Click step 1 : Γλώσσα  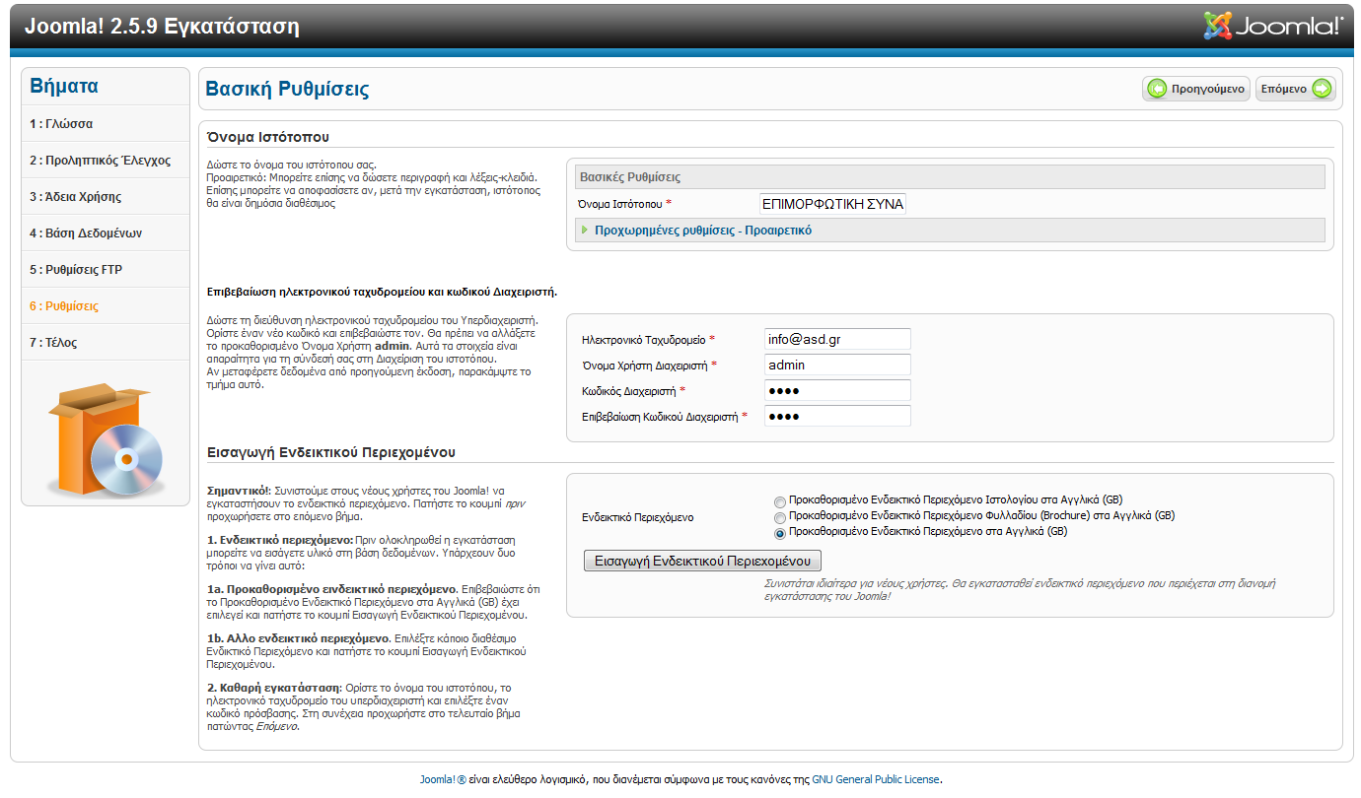106,123
